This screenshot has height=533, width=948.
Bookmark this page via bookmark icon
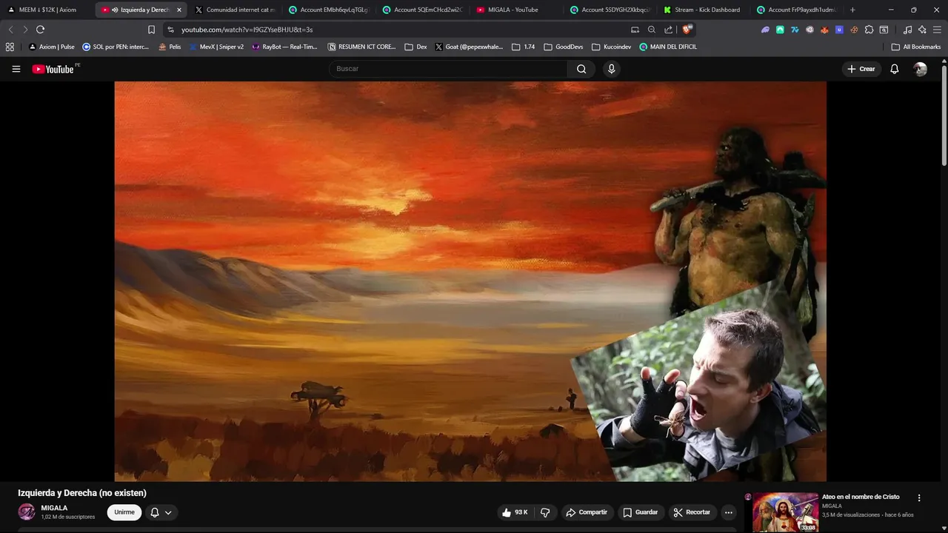(x=151, y=30)
